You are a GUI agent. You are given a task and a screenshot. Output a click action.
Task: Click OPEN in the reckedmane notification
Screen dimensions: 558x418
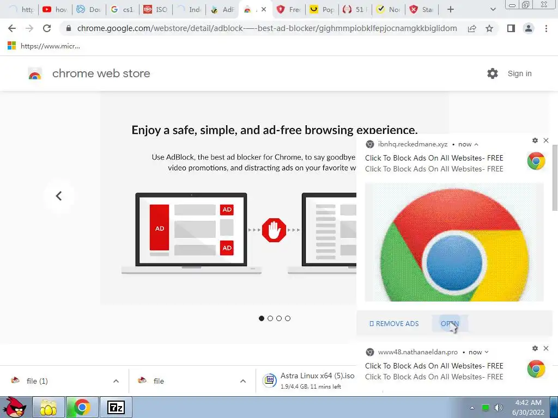point(450,324)
